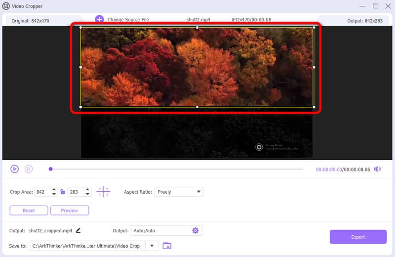Viewport: 395px width, 257px height.
Task: Click the bottom-right crop handle
Action: (x=314, y=107)
